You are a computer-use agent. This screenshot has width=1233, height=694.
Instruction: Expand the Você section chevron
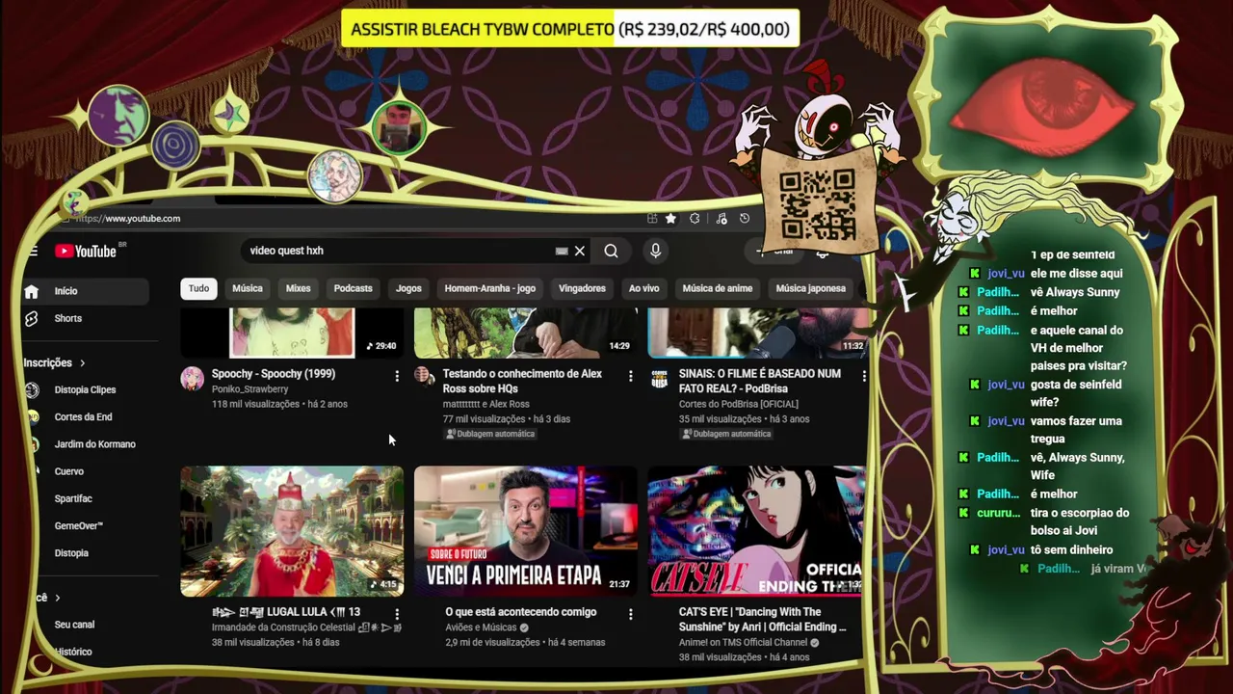tap(57, 599)
